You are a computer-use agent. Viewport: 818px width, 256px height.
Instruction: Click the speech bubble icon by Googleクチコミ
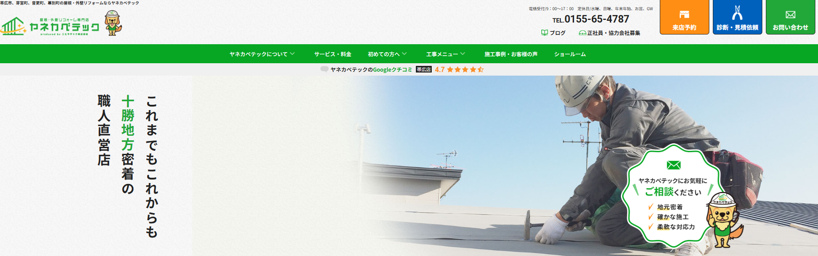click(324, 69)
